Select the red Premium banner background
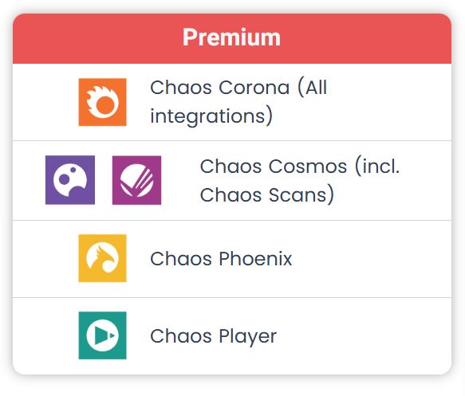Screen dimensions: 465x396 pyautogui.click(x=232, y=38)
